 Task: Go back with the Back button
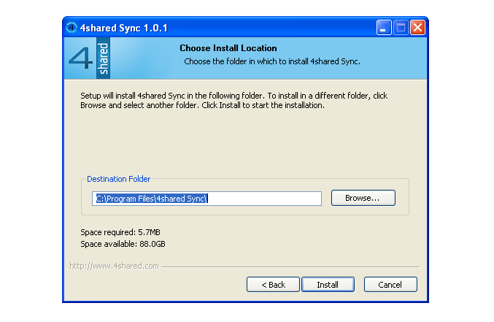pos(273,285)
